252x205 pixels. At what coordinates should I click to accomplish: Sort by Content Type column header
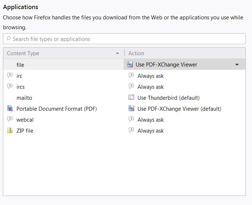coord(62,53)
